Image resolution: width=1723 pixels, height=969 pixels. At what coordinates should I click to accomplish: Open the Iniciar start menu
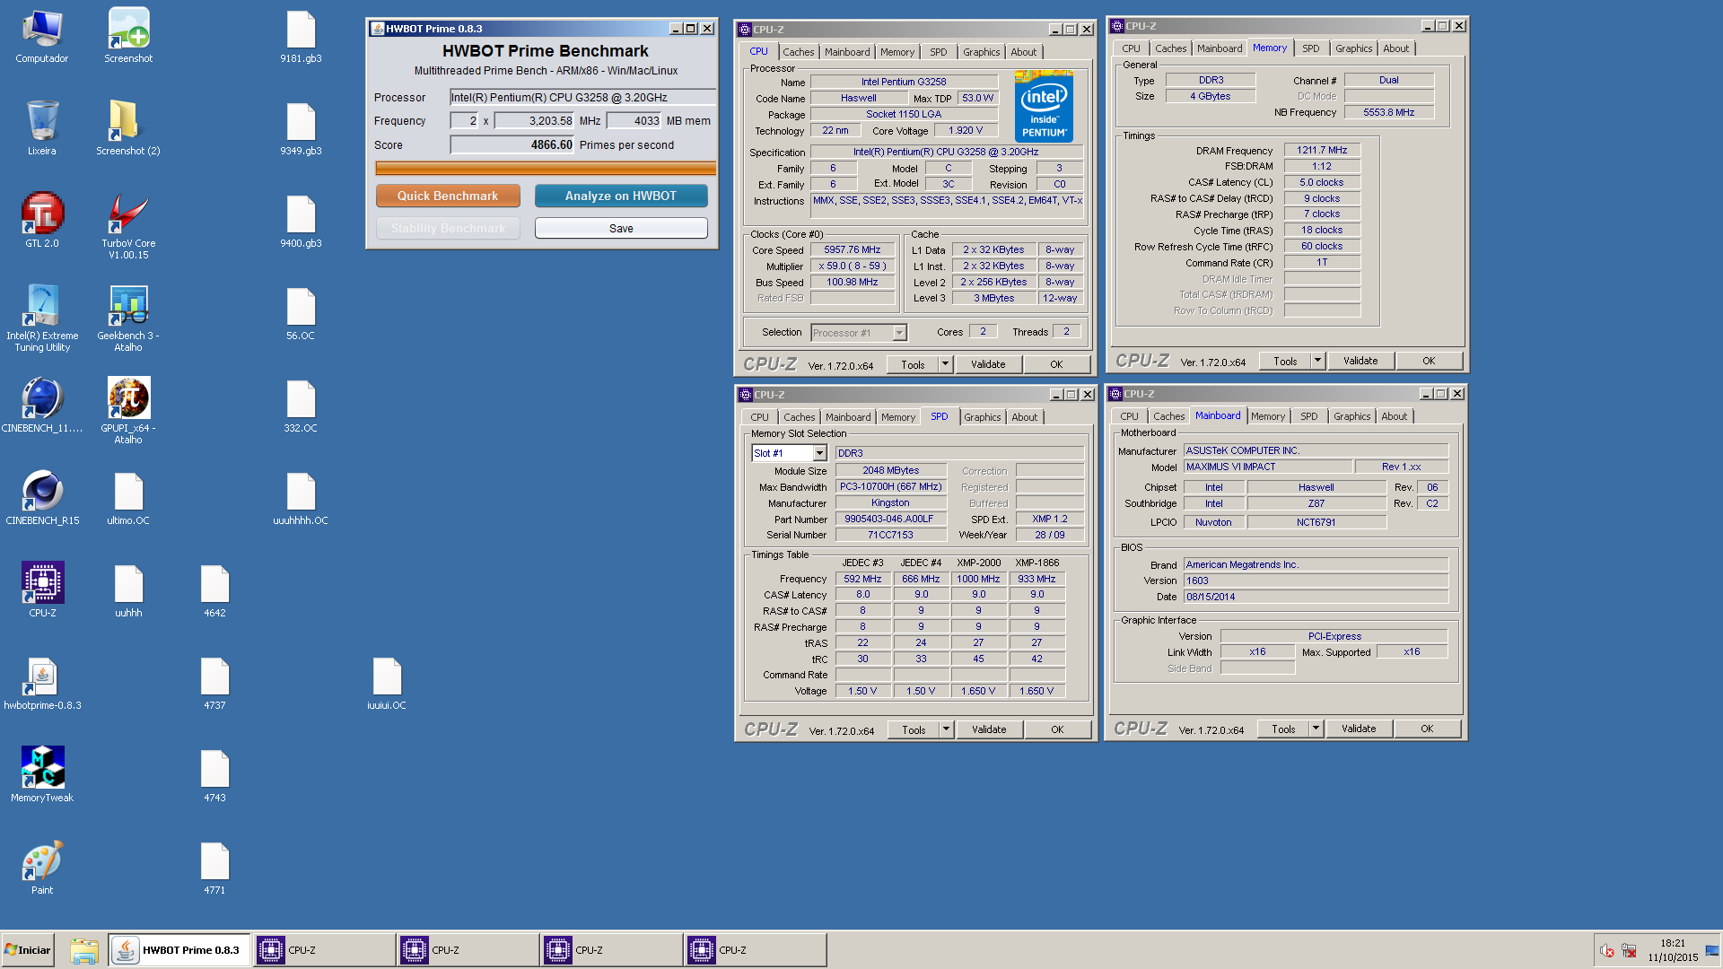(x=28, y=950)
